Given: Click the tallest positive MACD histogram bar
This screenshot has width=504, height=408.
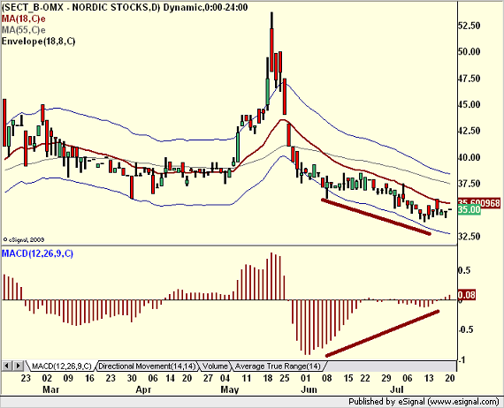Looking at the screenshot, I should 271,276.
